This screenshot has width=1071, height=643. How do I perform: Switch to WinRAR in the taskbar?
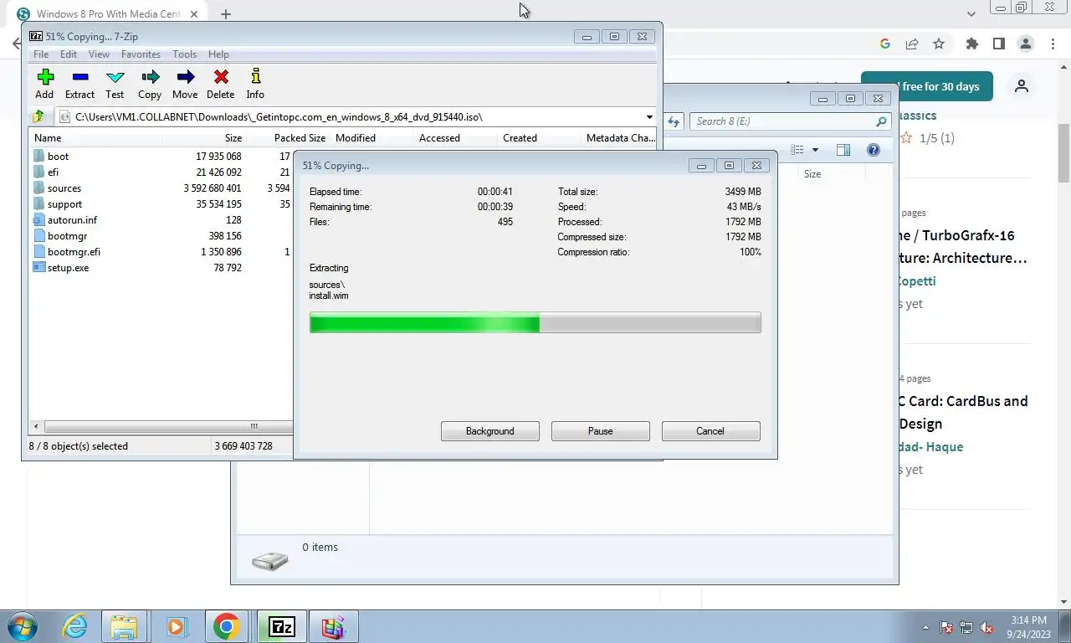333,626
